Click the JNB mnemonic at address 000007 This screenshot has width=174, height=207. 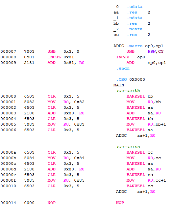(52, 51)
